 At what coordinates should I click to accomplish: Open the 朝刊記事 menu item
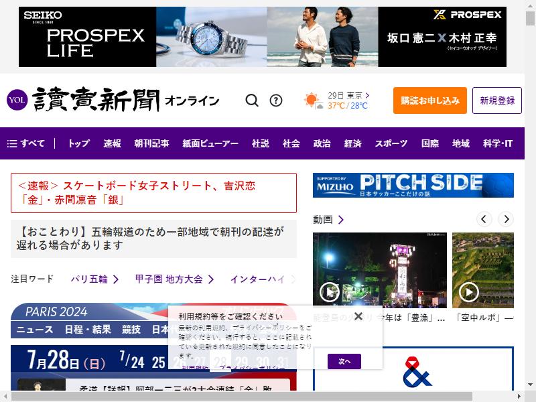coord(151,143)
